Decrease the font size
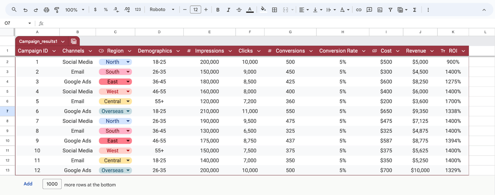495x195 pixels. tap(185, 10)
